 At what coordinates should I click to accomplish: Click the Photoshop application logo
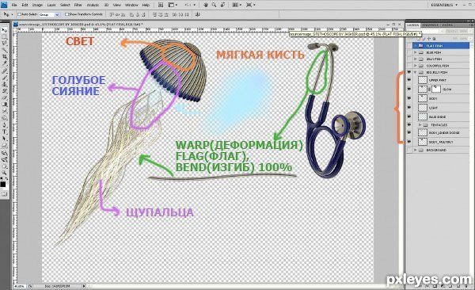coord(4,5)
